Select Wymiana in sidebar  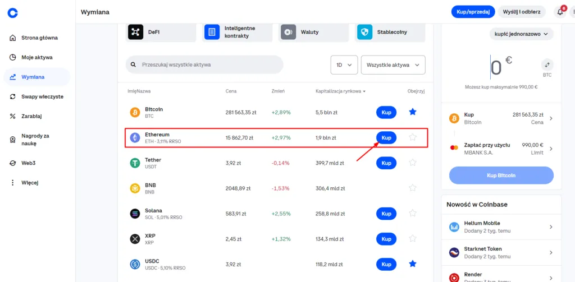36,77
